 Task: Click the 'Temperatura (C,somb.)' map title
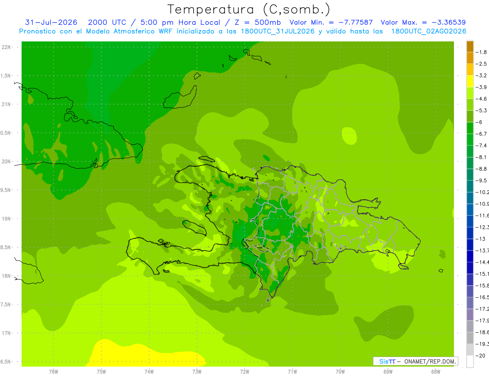pyautogui.click(x=249, y=9)
